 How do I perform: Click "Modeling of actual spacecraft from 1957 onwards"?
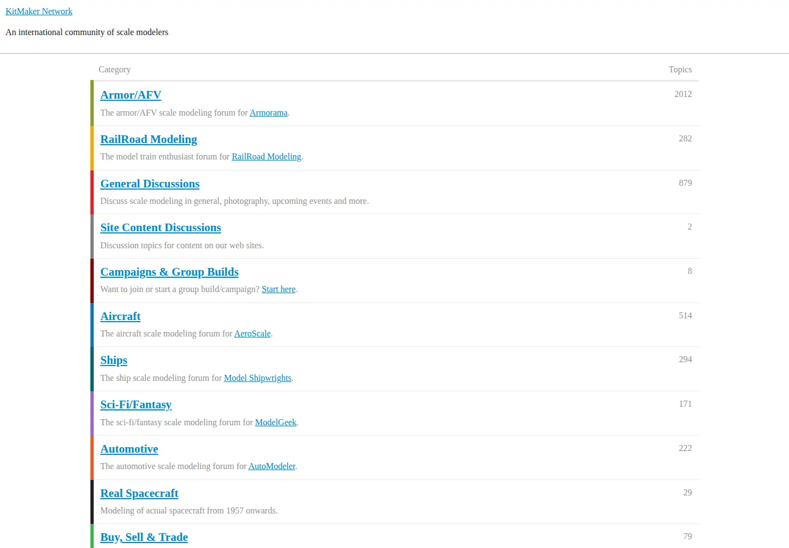189,511
